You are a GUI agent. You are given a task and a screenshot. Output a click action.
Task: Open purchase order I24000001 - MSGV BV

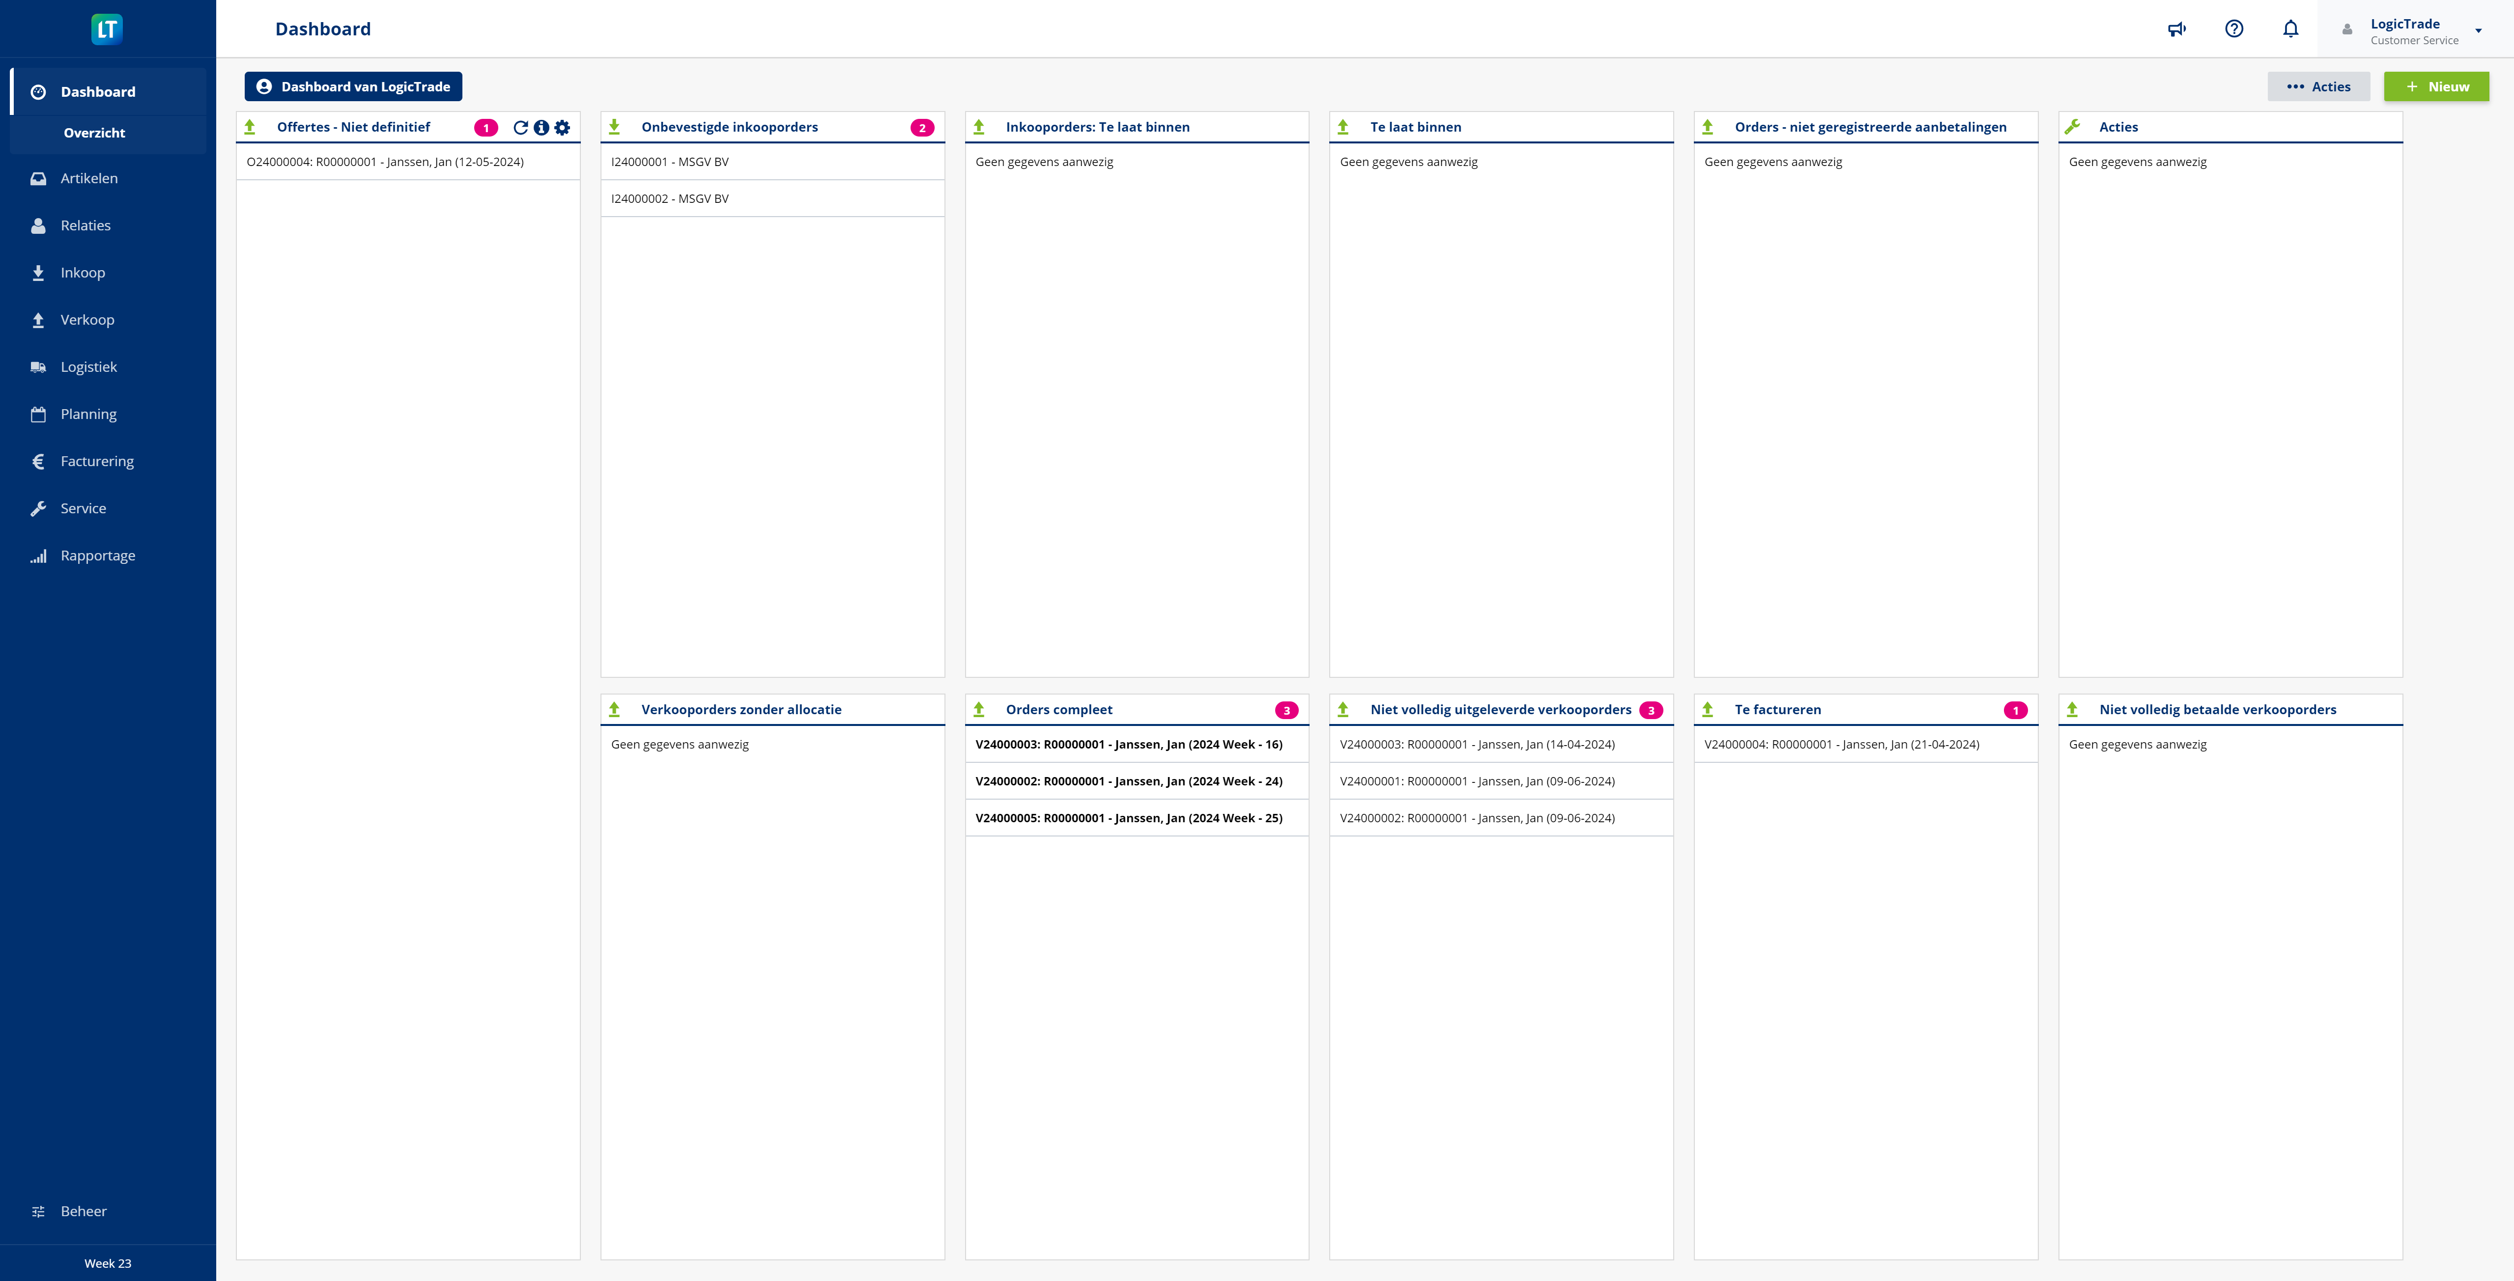click(772, 162)
